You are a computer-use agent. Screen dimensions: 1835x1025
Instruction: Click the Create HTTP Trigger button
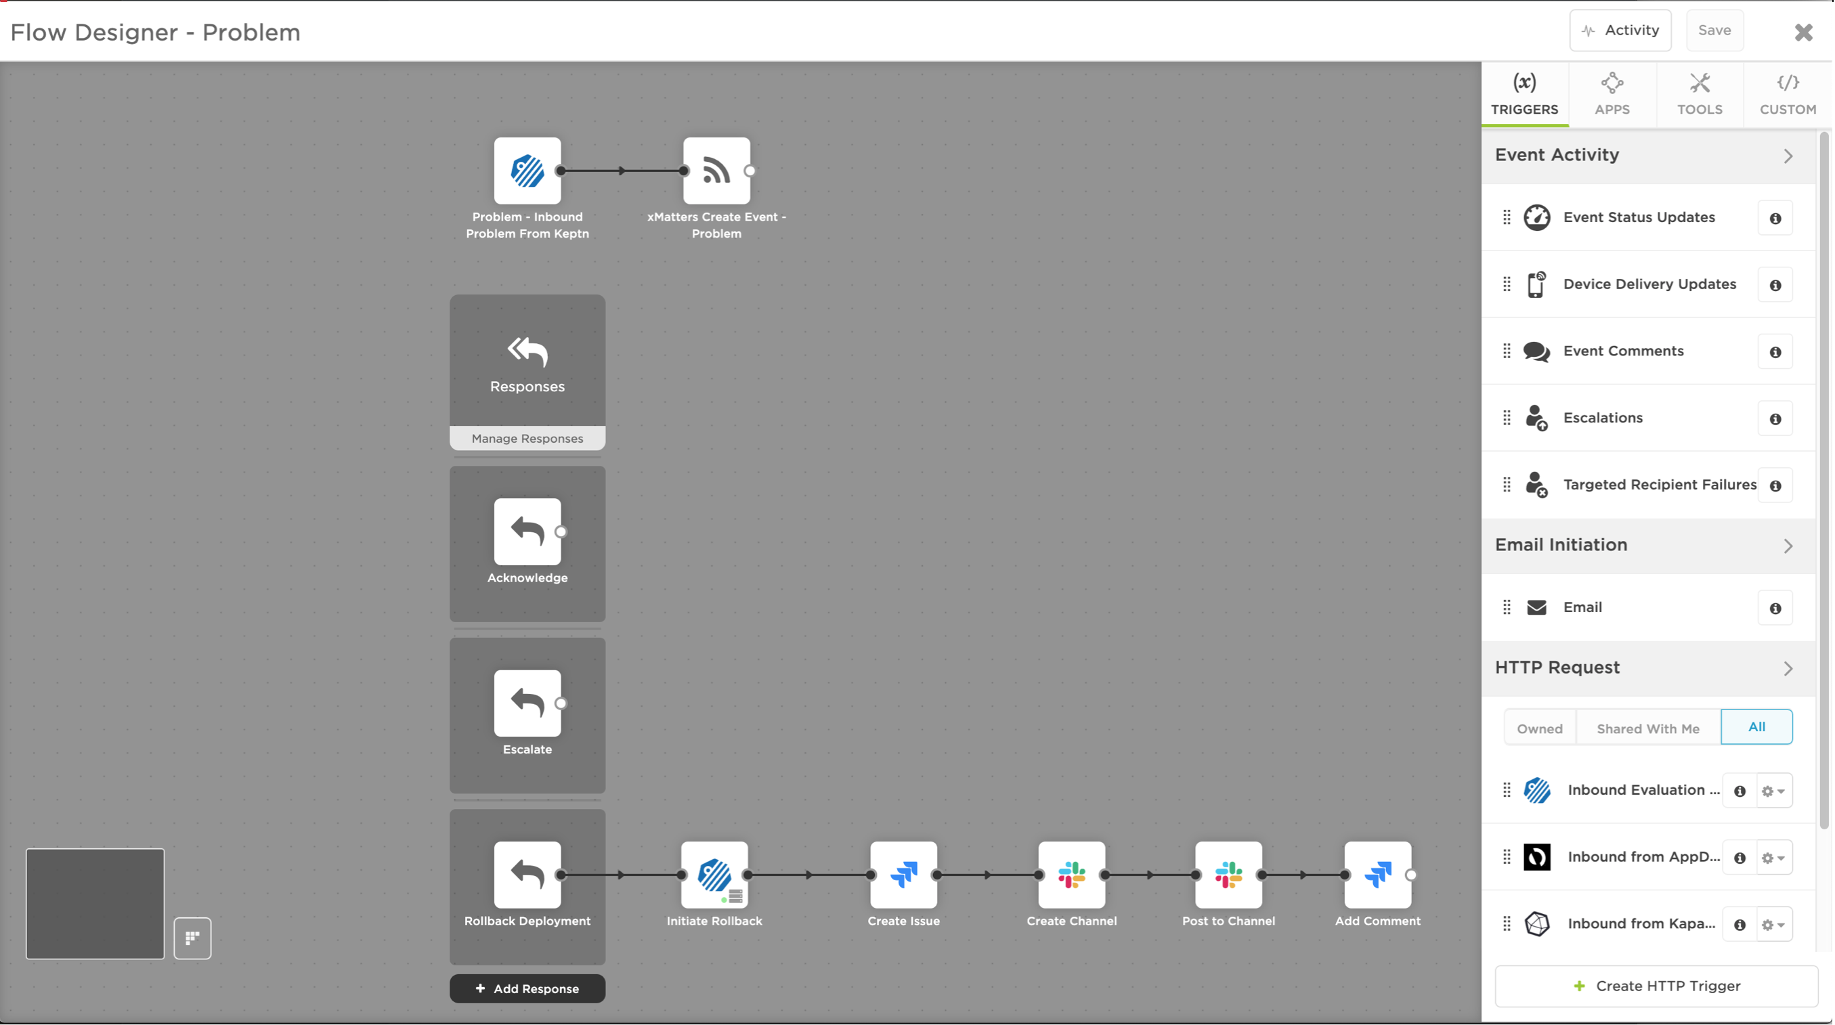(1656, 986)
